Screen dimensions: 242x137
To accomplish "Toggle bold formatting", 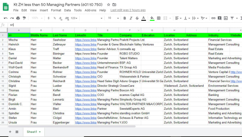I will coord(125,18).
